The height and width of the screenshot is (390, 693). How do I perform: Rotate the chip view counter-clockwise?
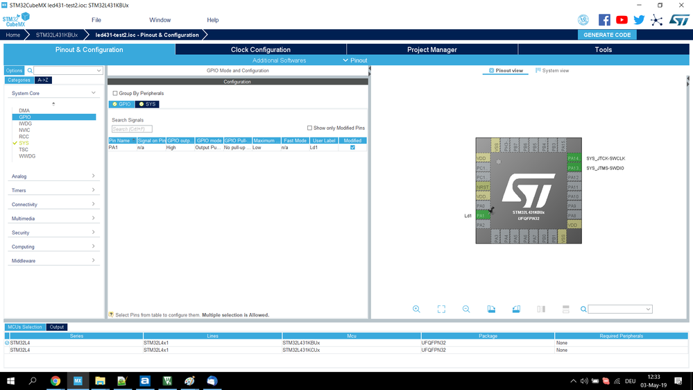point(516,309)
